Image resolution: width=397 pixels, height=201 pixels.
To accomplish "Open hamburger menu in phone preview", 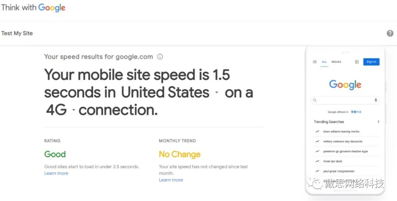I will 315,62.
